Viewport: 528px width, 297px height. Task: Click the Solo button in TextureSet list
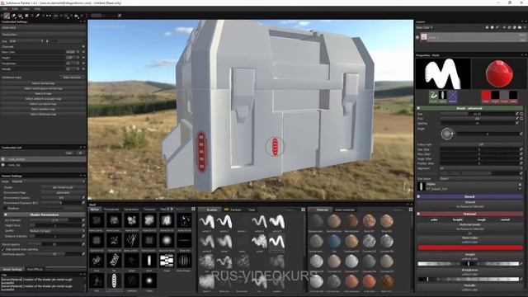click(x=69, y=153)
